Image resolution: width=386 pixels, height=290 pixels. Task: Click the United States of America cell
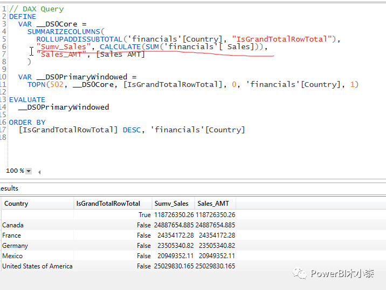[x=37, y=266]
